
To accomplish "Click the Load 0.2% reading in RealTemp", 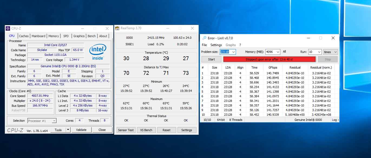I will click(x=156, y=44).
